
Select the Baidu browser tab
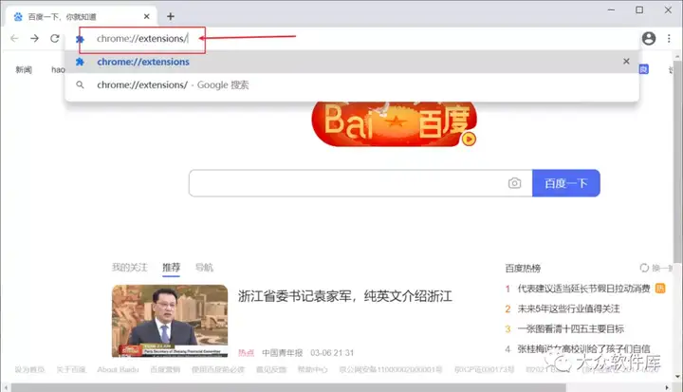(x=81, y=16)
